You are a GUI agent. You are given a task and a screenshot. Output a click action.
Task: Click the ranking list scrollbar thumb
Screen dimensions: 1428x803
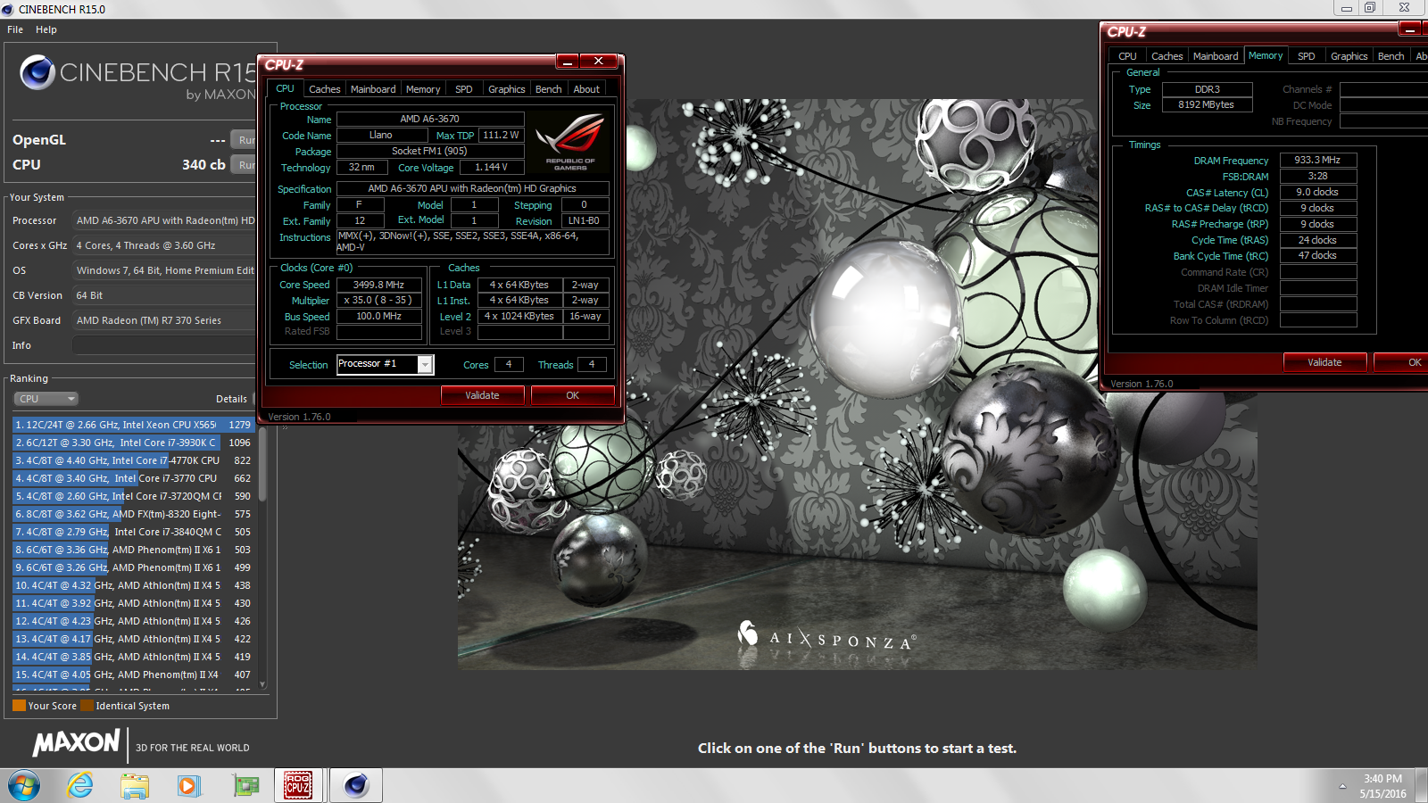(262, 466)
